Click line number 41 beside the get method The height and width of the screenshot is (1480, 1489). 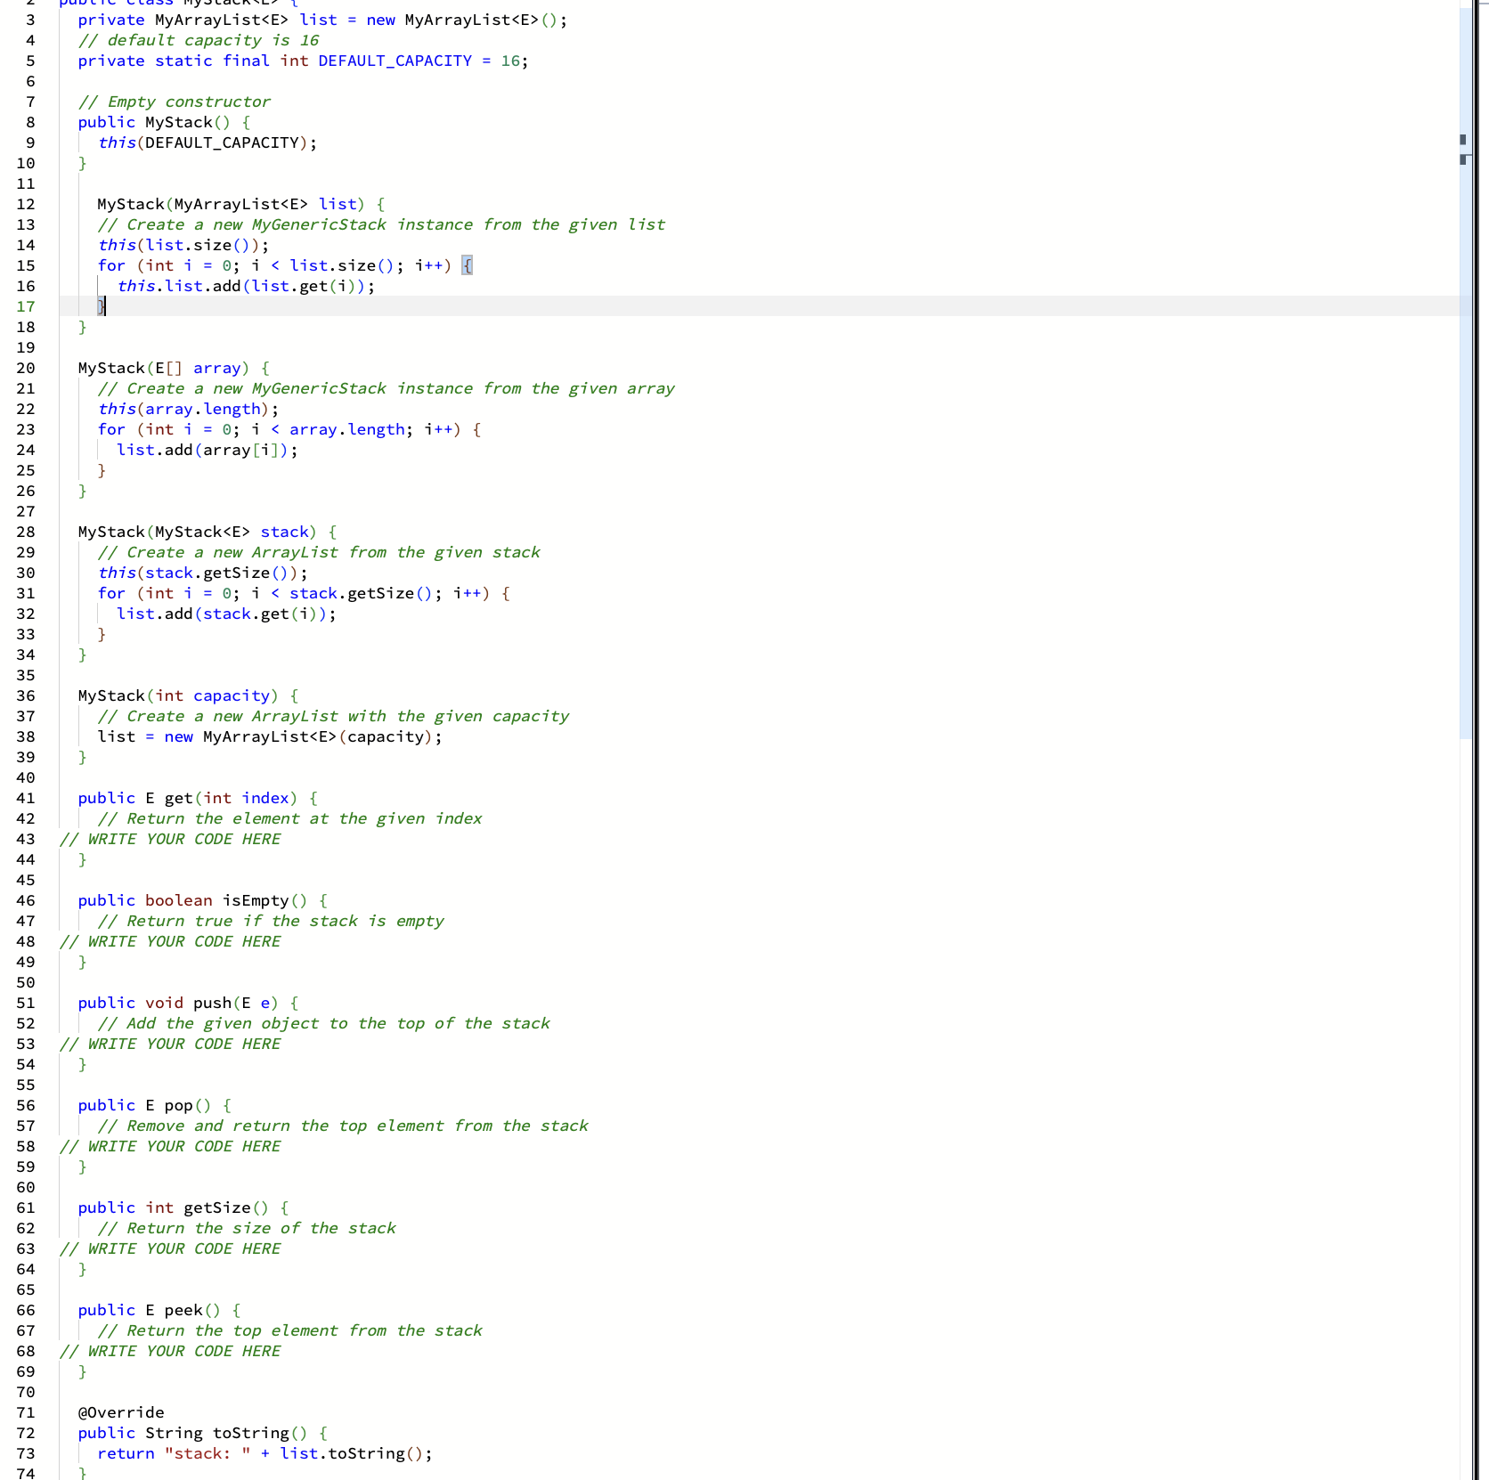point(25,798)
